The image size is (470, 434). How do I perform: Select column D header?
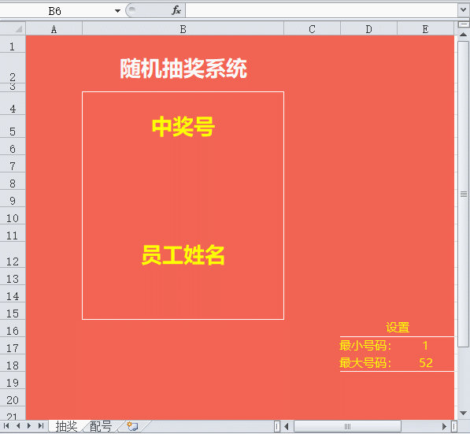(368, 29)
